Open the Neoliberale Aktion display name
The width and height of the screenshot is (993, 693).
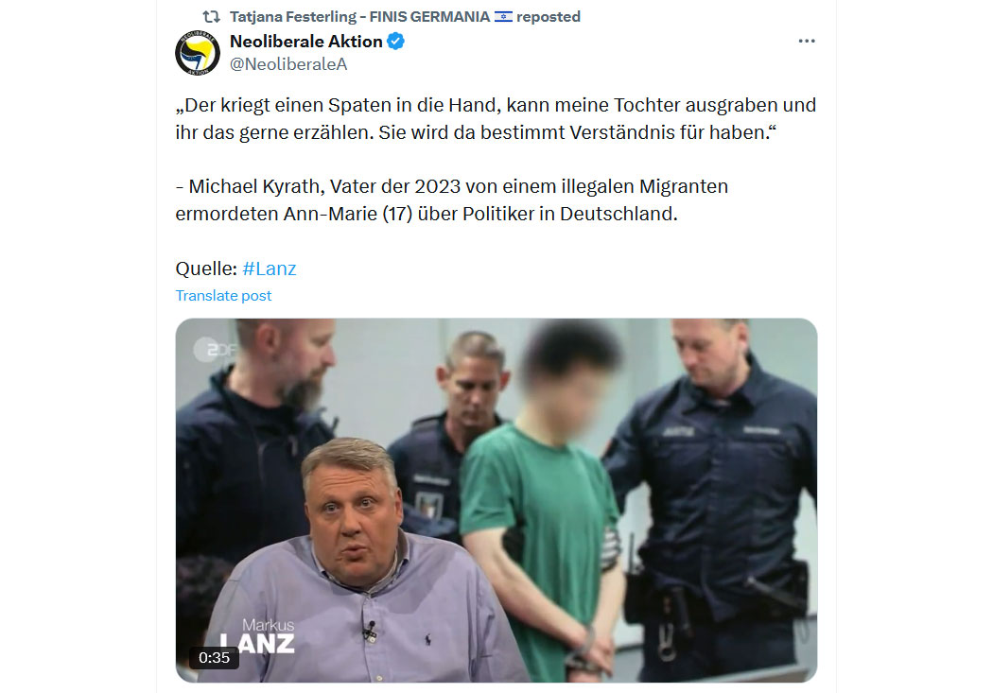click(305, 42)
